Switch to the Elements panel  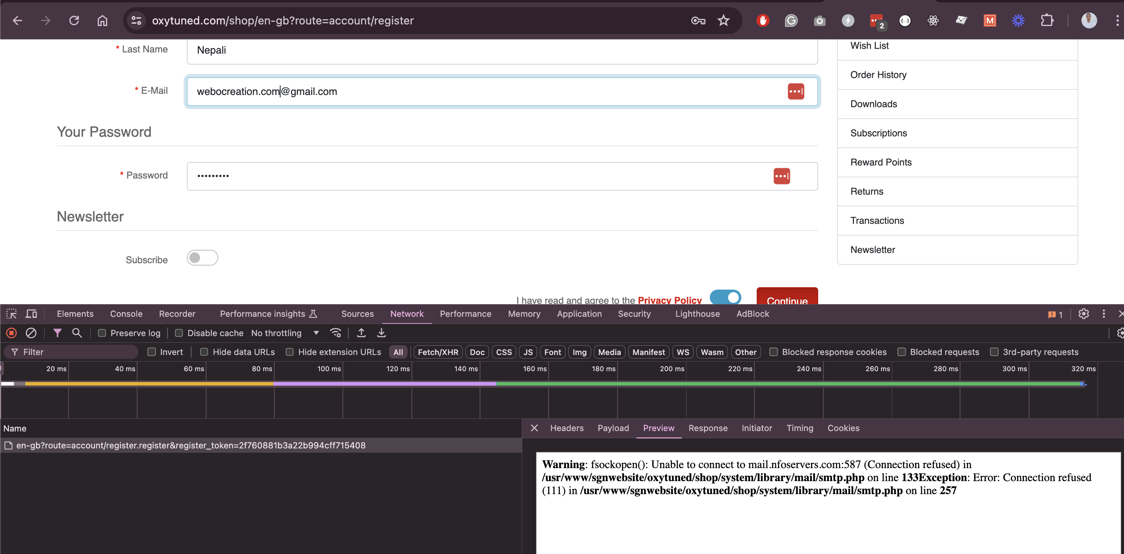point(75,314)
